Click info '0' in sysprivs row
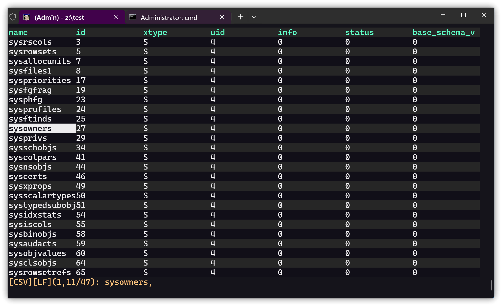The width and height of the screenshot is (502, 306). pyautogui.click(x=280, y=138)
